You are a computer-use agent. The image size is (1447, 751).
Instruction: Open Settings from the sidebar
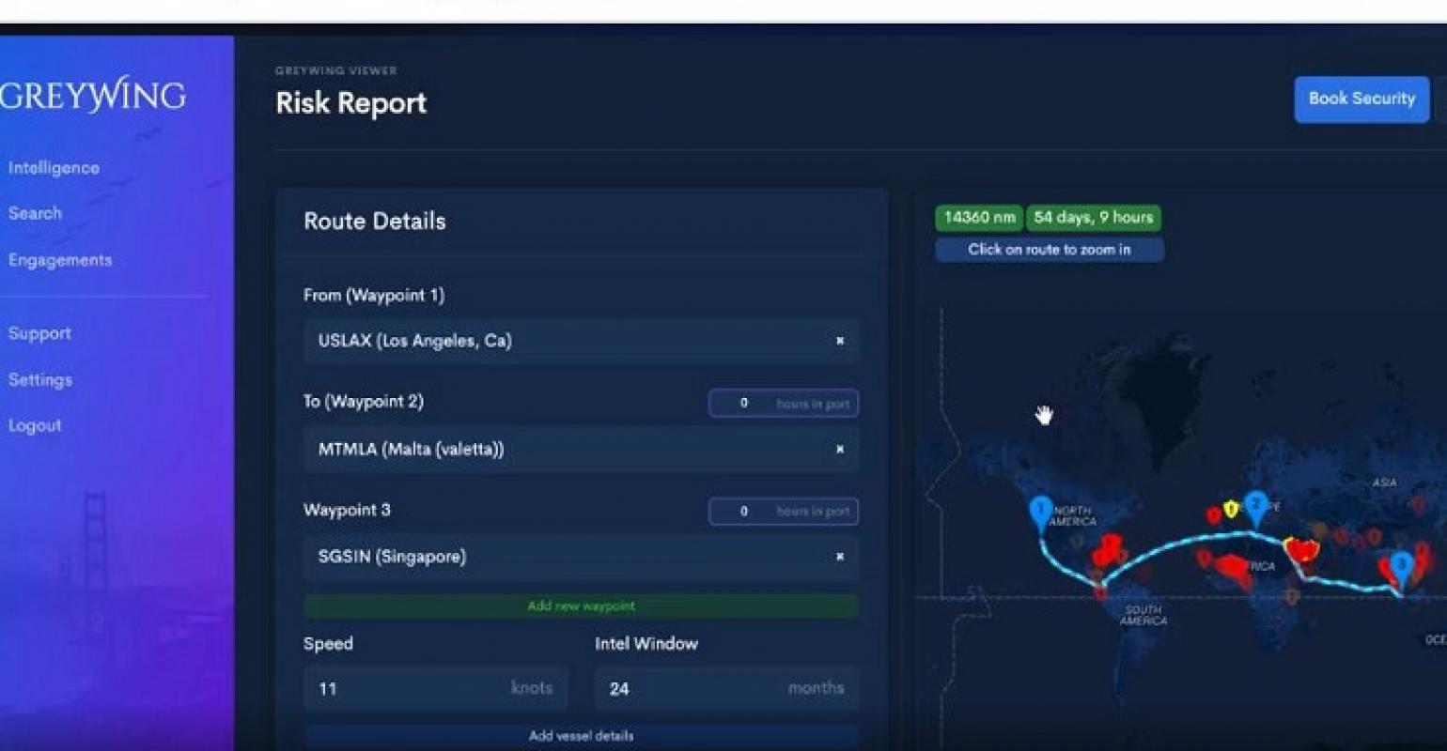click(40, 379)
